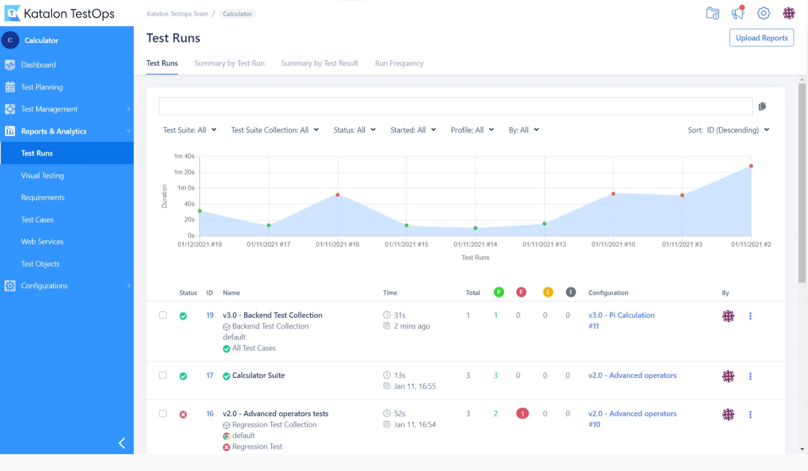The height and width of the screenshot is (471, 808).
Task: Open Test Suite: All filter dropdown
Action: [190, 130]
